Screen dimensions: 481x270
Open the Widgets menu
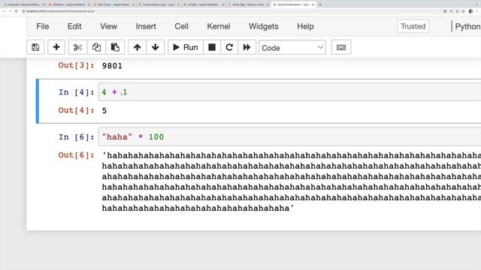[264, 26]
